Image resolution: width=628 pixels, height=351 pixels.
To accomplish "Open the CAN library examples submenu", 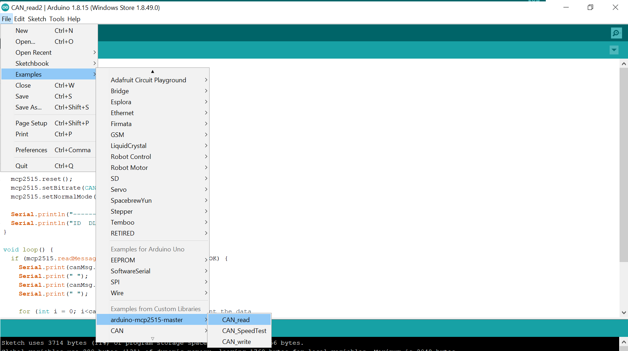I will (x=153, y=331).
